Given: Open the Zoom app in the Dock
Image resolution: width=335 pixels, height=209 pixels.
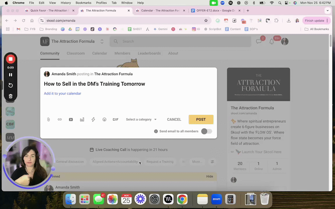Looking at the screenshot, I should click(x=216, y=199).
